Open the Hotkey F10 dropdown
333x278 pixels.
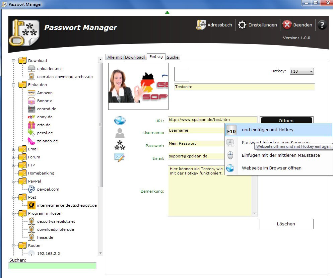(x=311, y=71)
